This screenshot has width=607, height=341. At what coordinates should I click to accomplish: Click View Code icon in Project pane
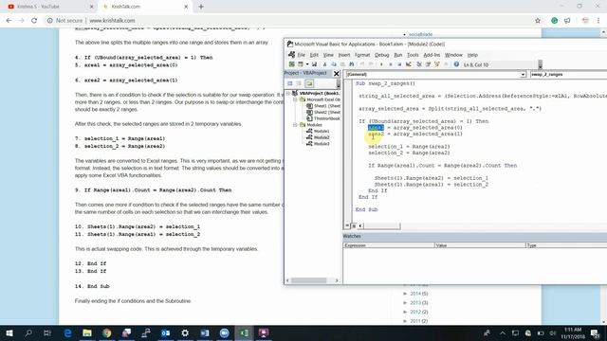click(x=290, y=83)
